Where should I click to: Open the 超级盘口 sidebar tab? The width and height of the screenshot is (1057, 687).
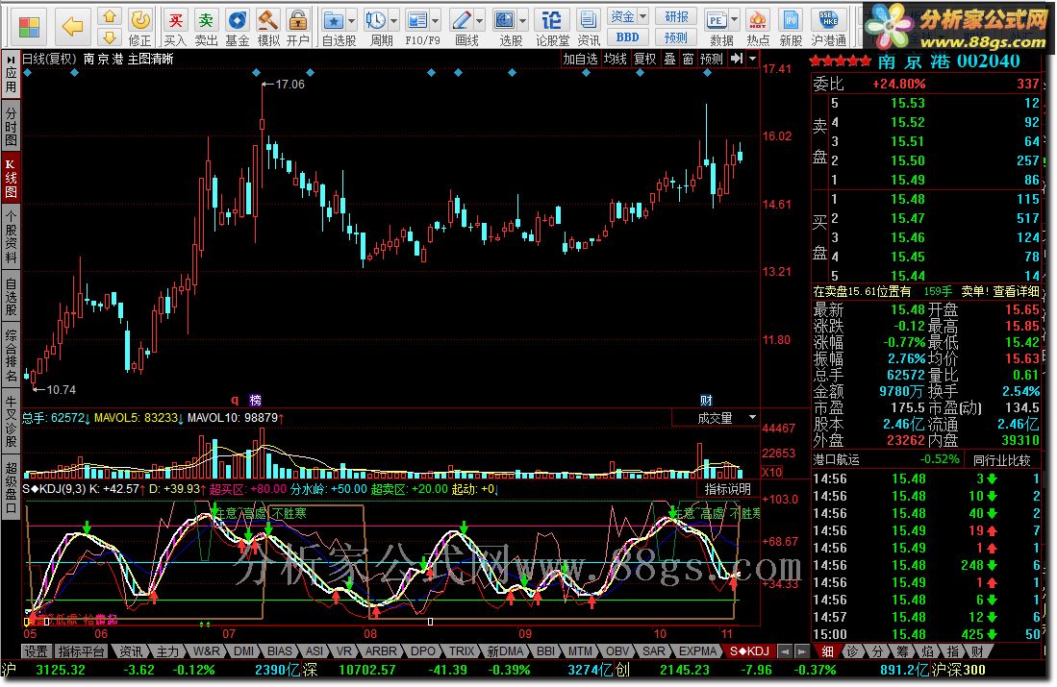coord(11,488)
